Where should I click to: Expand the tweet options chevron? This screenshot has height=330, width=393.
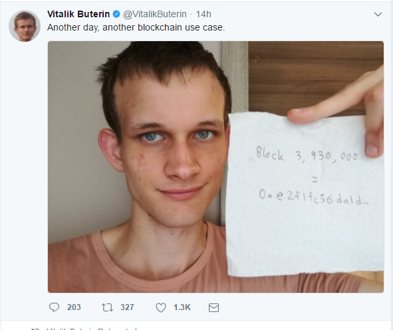(378, 15)
